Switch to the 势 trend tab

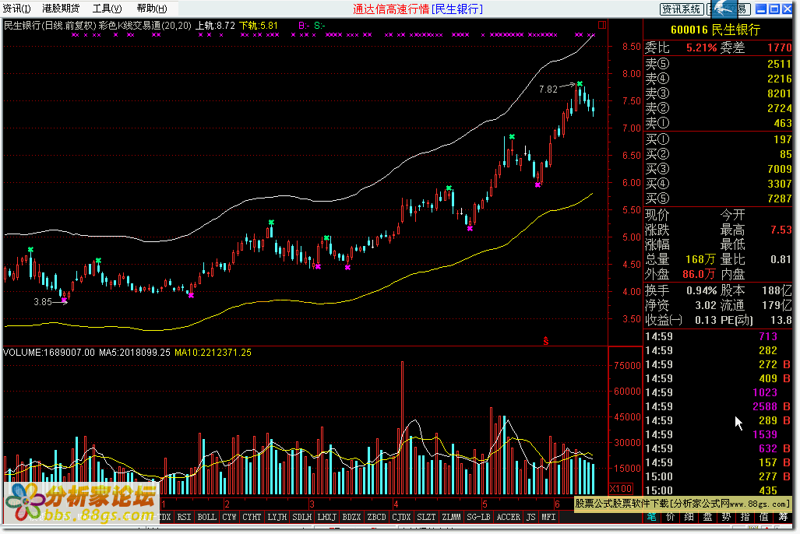726,517
